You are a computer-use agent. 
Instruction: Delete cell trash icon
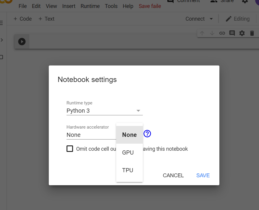252,33
